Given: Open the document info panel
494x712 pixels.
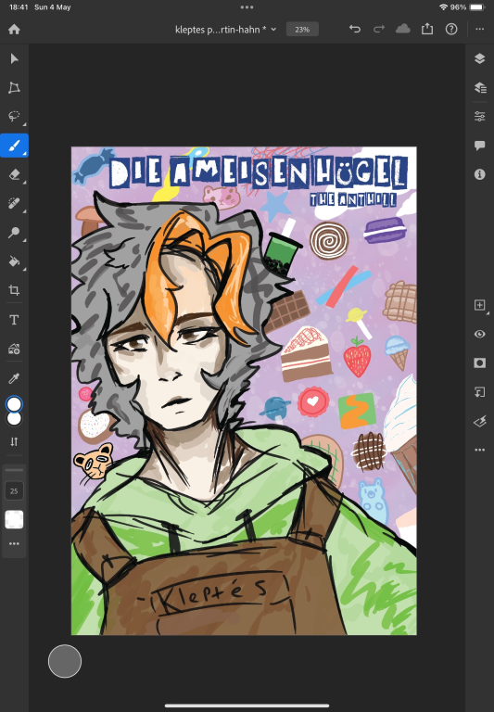Looking at the screenshot, I should coord(480,174).
